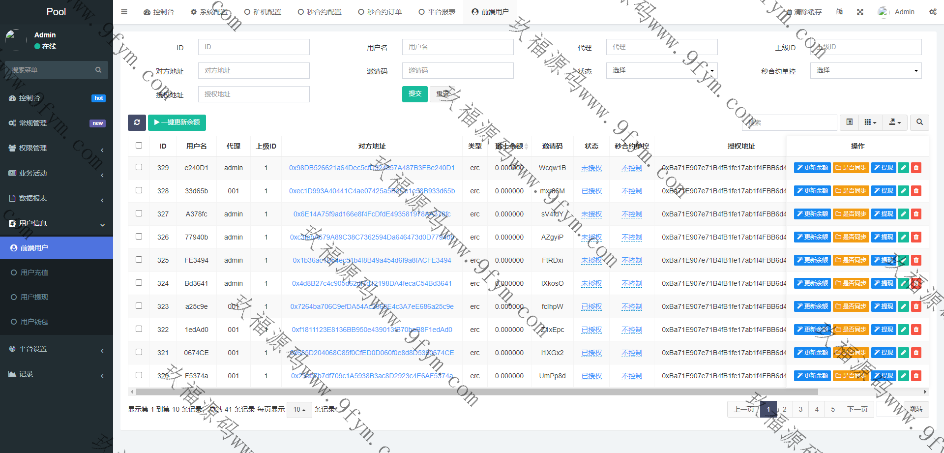This screenshot has width=944, height=453.
Task: Open the 秒合约单控 select dropdown
Action: (x=866, y=70)
